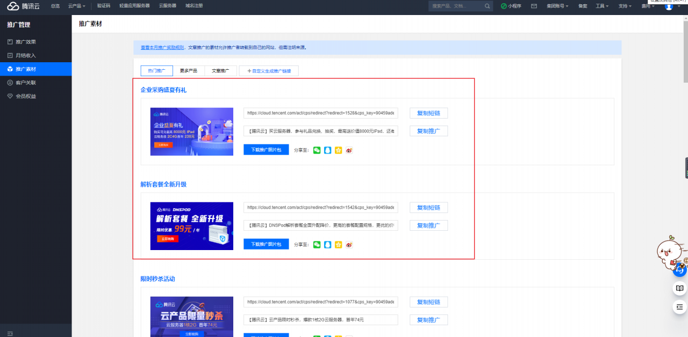
Task: Open the 查看本月推广奖励规则 link
Action: (x=162, y=47)
